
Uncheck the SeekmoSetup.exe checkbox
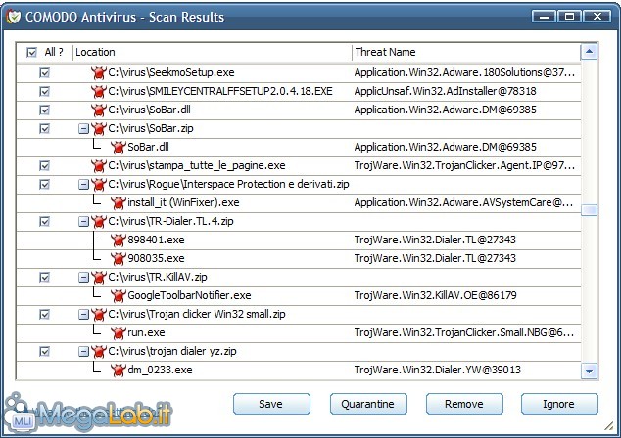pos(44,72)
